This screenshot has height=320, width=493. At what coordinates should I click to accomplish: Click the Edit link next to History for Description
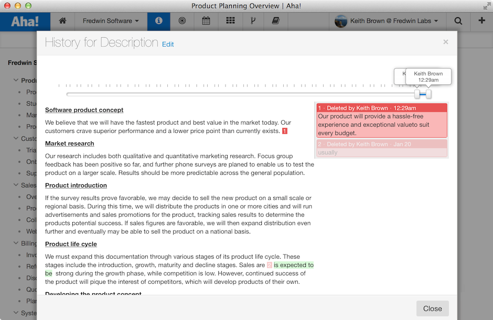[x=168, y=45]
